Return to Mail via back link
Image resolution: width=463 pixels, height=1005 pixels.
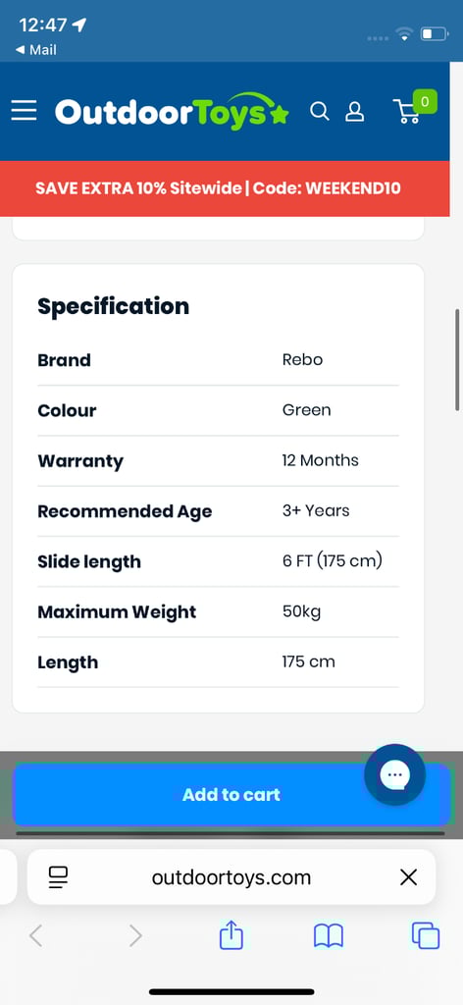click(35, 49)
